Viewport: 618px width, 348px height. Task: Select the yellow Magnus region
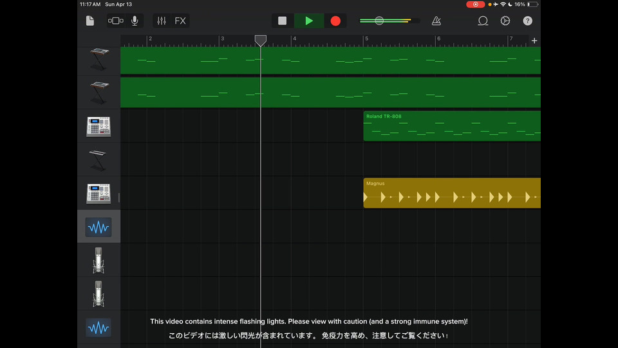[452, 193]
